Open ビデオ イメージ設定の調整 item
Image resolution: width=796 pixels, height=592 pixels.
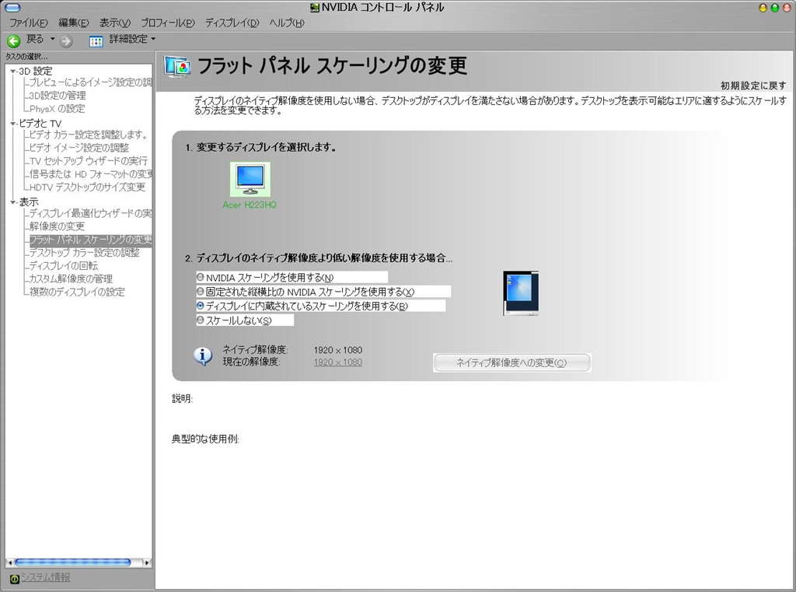tap(79, 148)
